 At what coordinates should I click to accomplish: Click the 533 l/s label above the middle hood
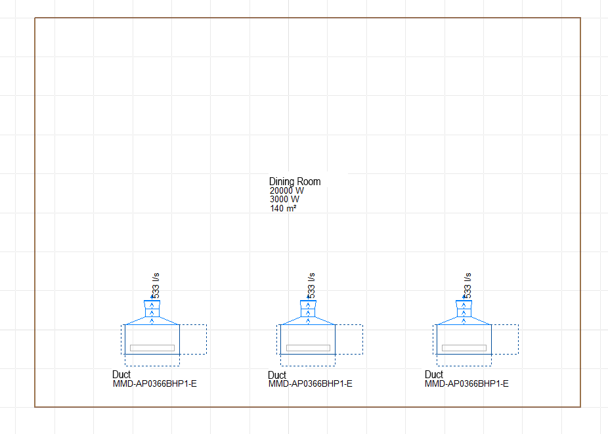(313, 284)
